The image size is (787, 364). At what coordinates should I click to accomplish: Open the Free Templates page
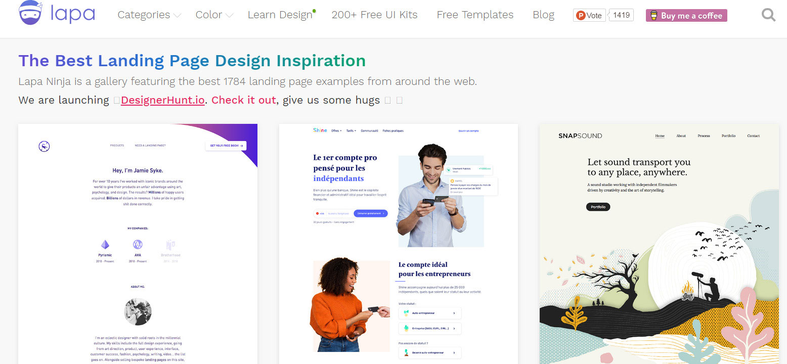pyautogui.click(x=475, y=15)
